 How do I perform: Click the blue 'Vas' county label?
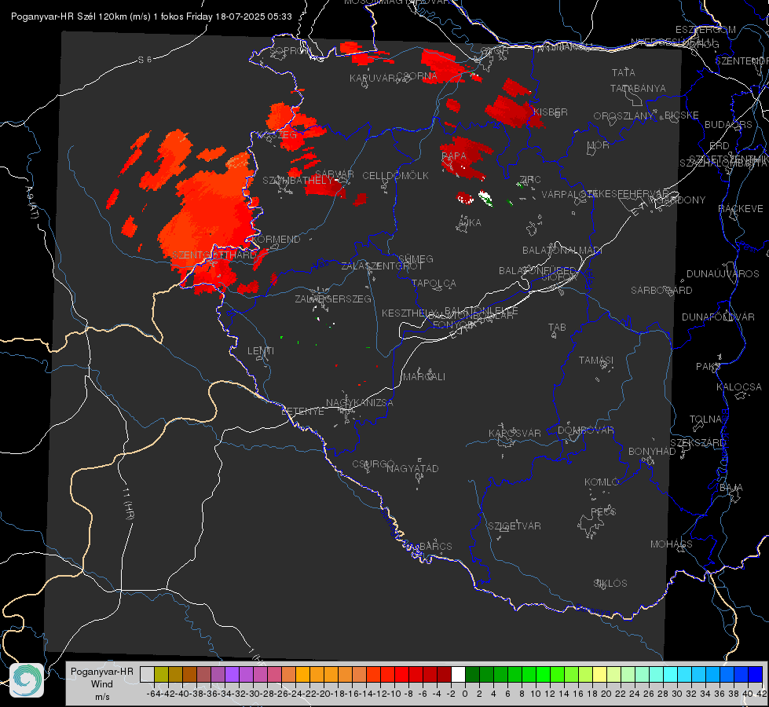point(320,265)
